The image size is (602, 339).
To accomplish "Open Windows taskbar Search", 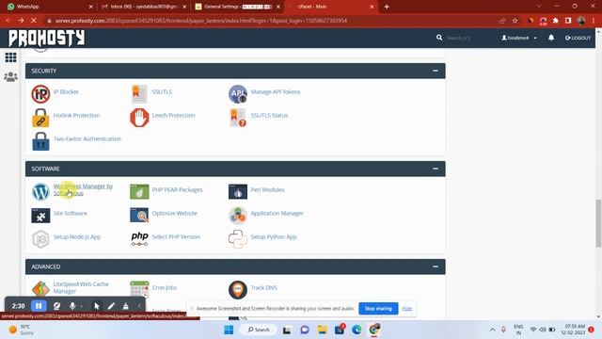I will 259,330.
